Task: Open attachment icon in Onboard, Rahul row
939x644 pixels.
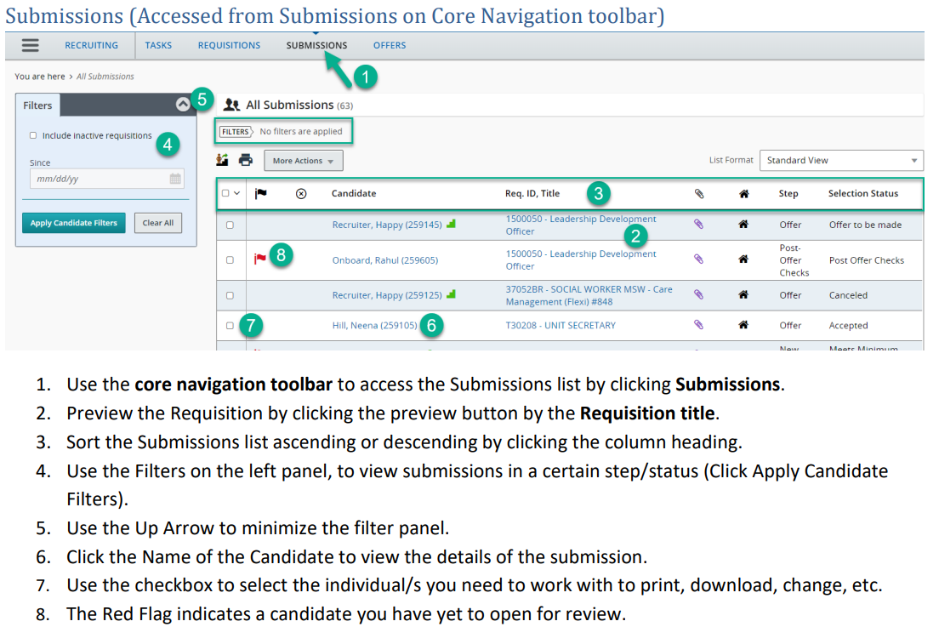Action: pyautogui.click(x=698, y=259)
